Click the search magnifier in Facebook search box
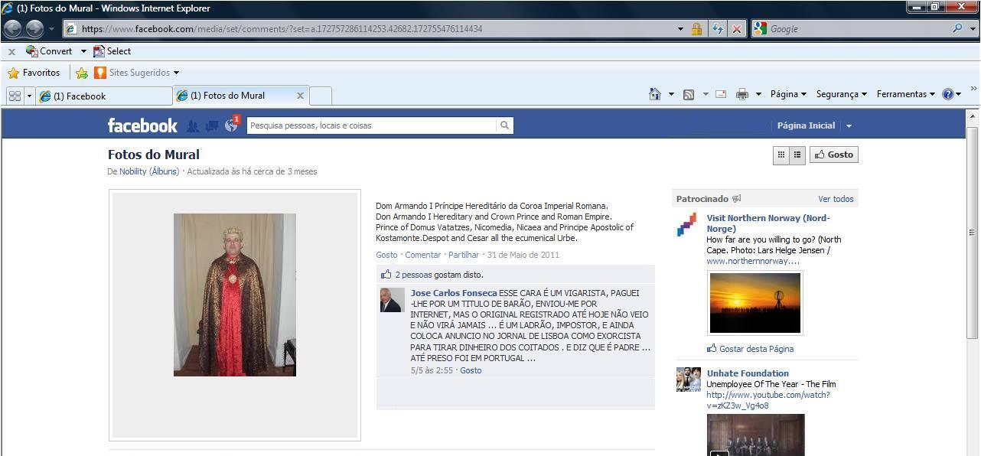Image resolution: width=981 pixels, height=456 pixels. [504, 125]
